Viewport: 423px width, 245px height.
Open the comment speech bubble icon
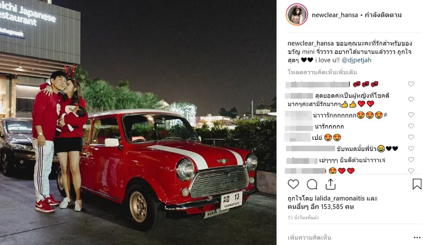(x=312, y=184)
